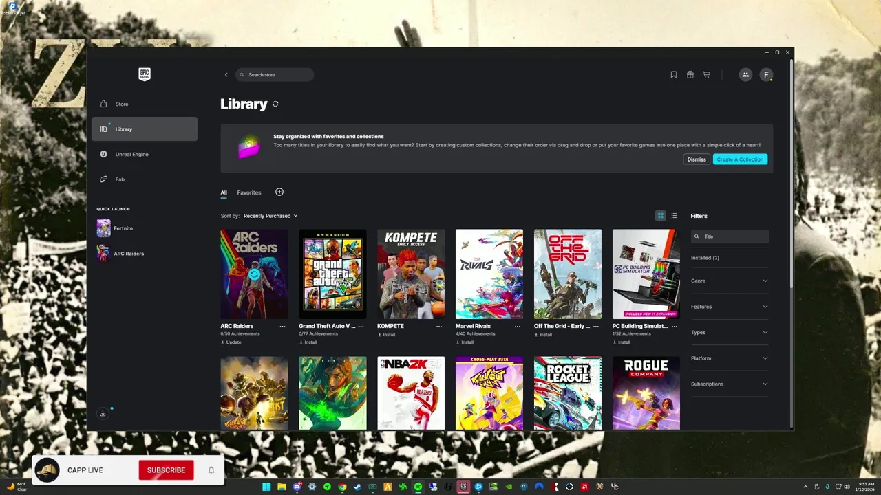Click Update under ARC Raiders
The height and width of the screenshot is (495, 881).
(231, 342)
